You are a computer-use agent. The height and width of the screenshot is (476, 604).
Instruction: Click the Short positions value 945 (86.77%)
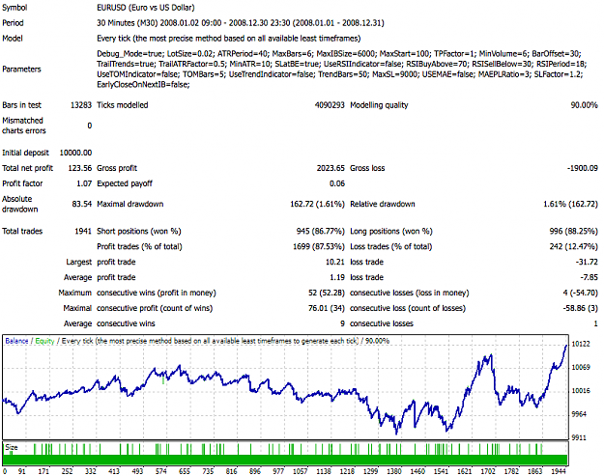[x=321, y=232]
